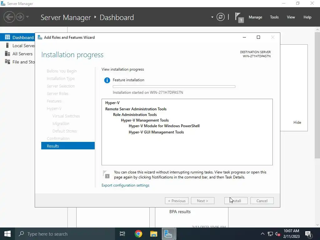
Task: Show hidden system tray icons
Action: 262,234
